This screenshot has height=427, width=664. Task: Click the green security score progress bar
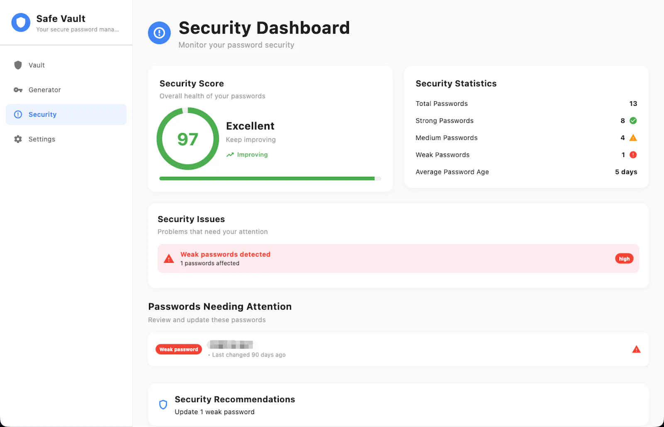(270, 178)
